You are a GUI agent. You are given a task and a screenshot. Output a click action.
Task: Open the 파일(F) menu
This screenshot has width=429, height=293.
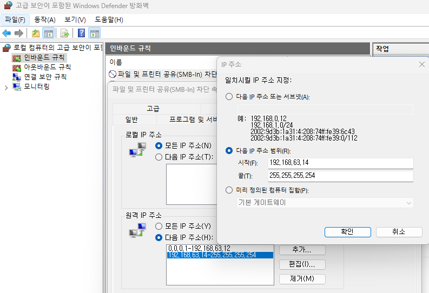coord(15,19)
